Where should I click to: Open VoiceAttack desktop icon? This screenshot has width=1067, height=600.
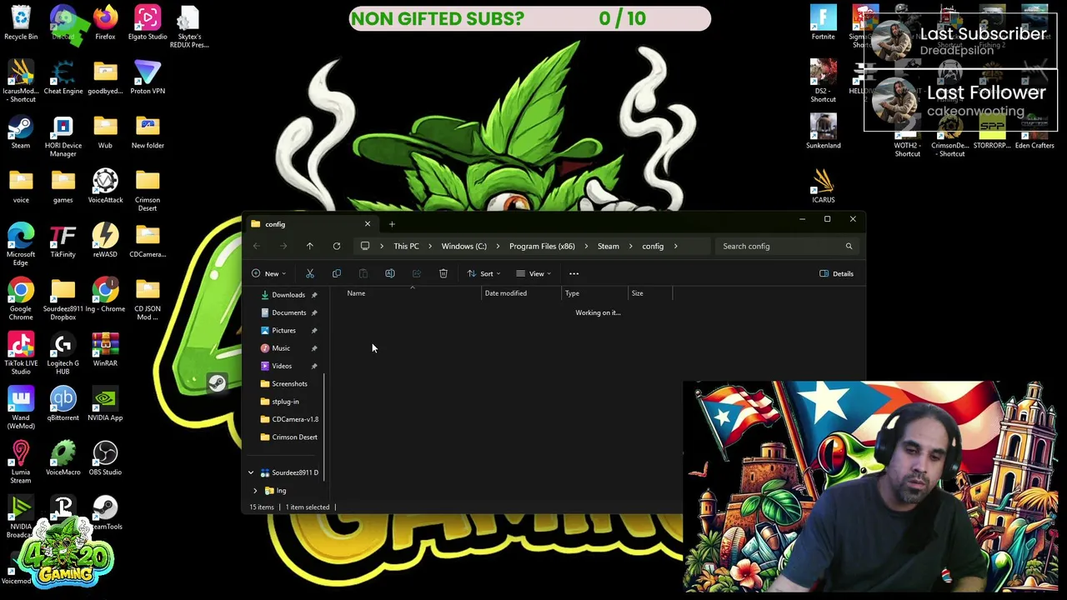pyautogui.click(x=105, y=187)
